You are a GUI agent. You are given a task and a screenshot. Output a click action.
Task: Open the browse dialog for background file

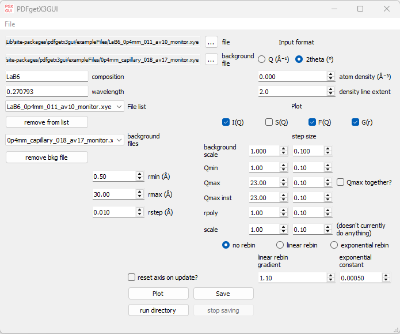(x=211, y=59)
